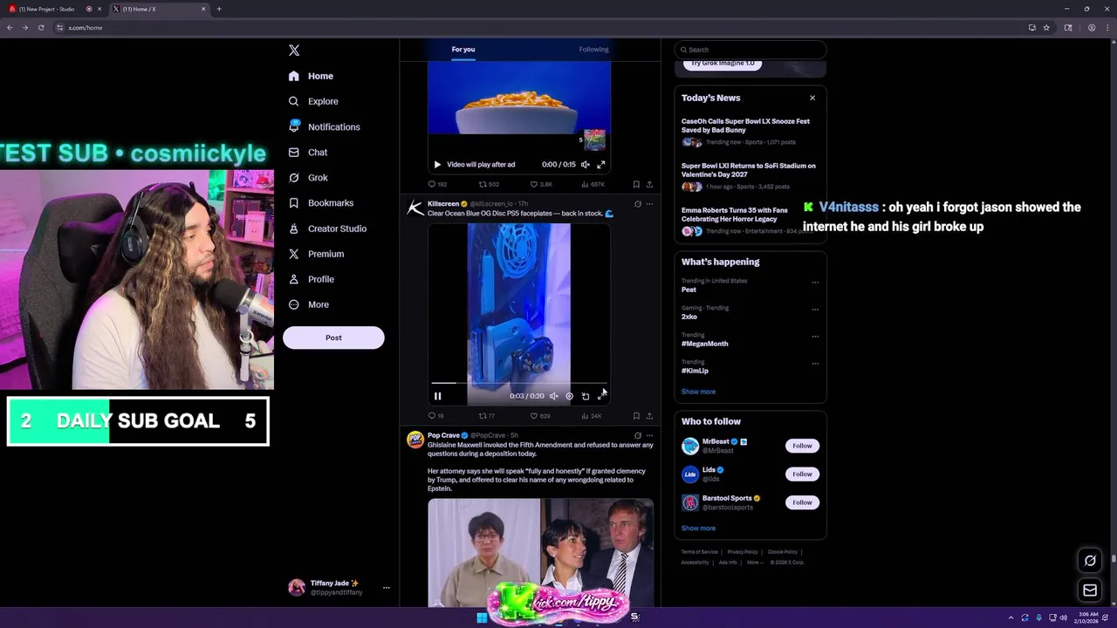Open options for the Peat trend

tap(815, 282)
